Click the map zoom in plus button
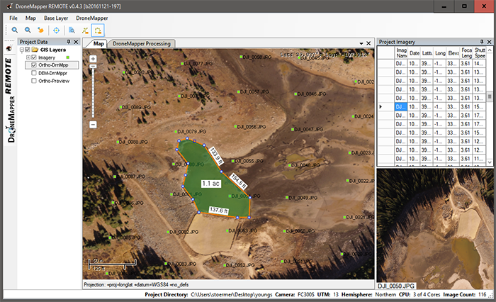496x302 pixels. click(93, 59)
